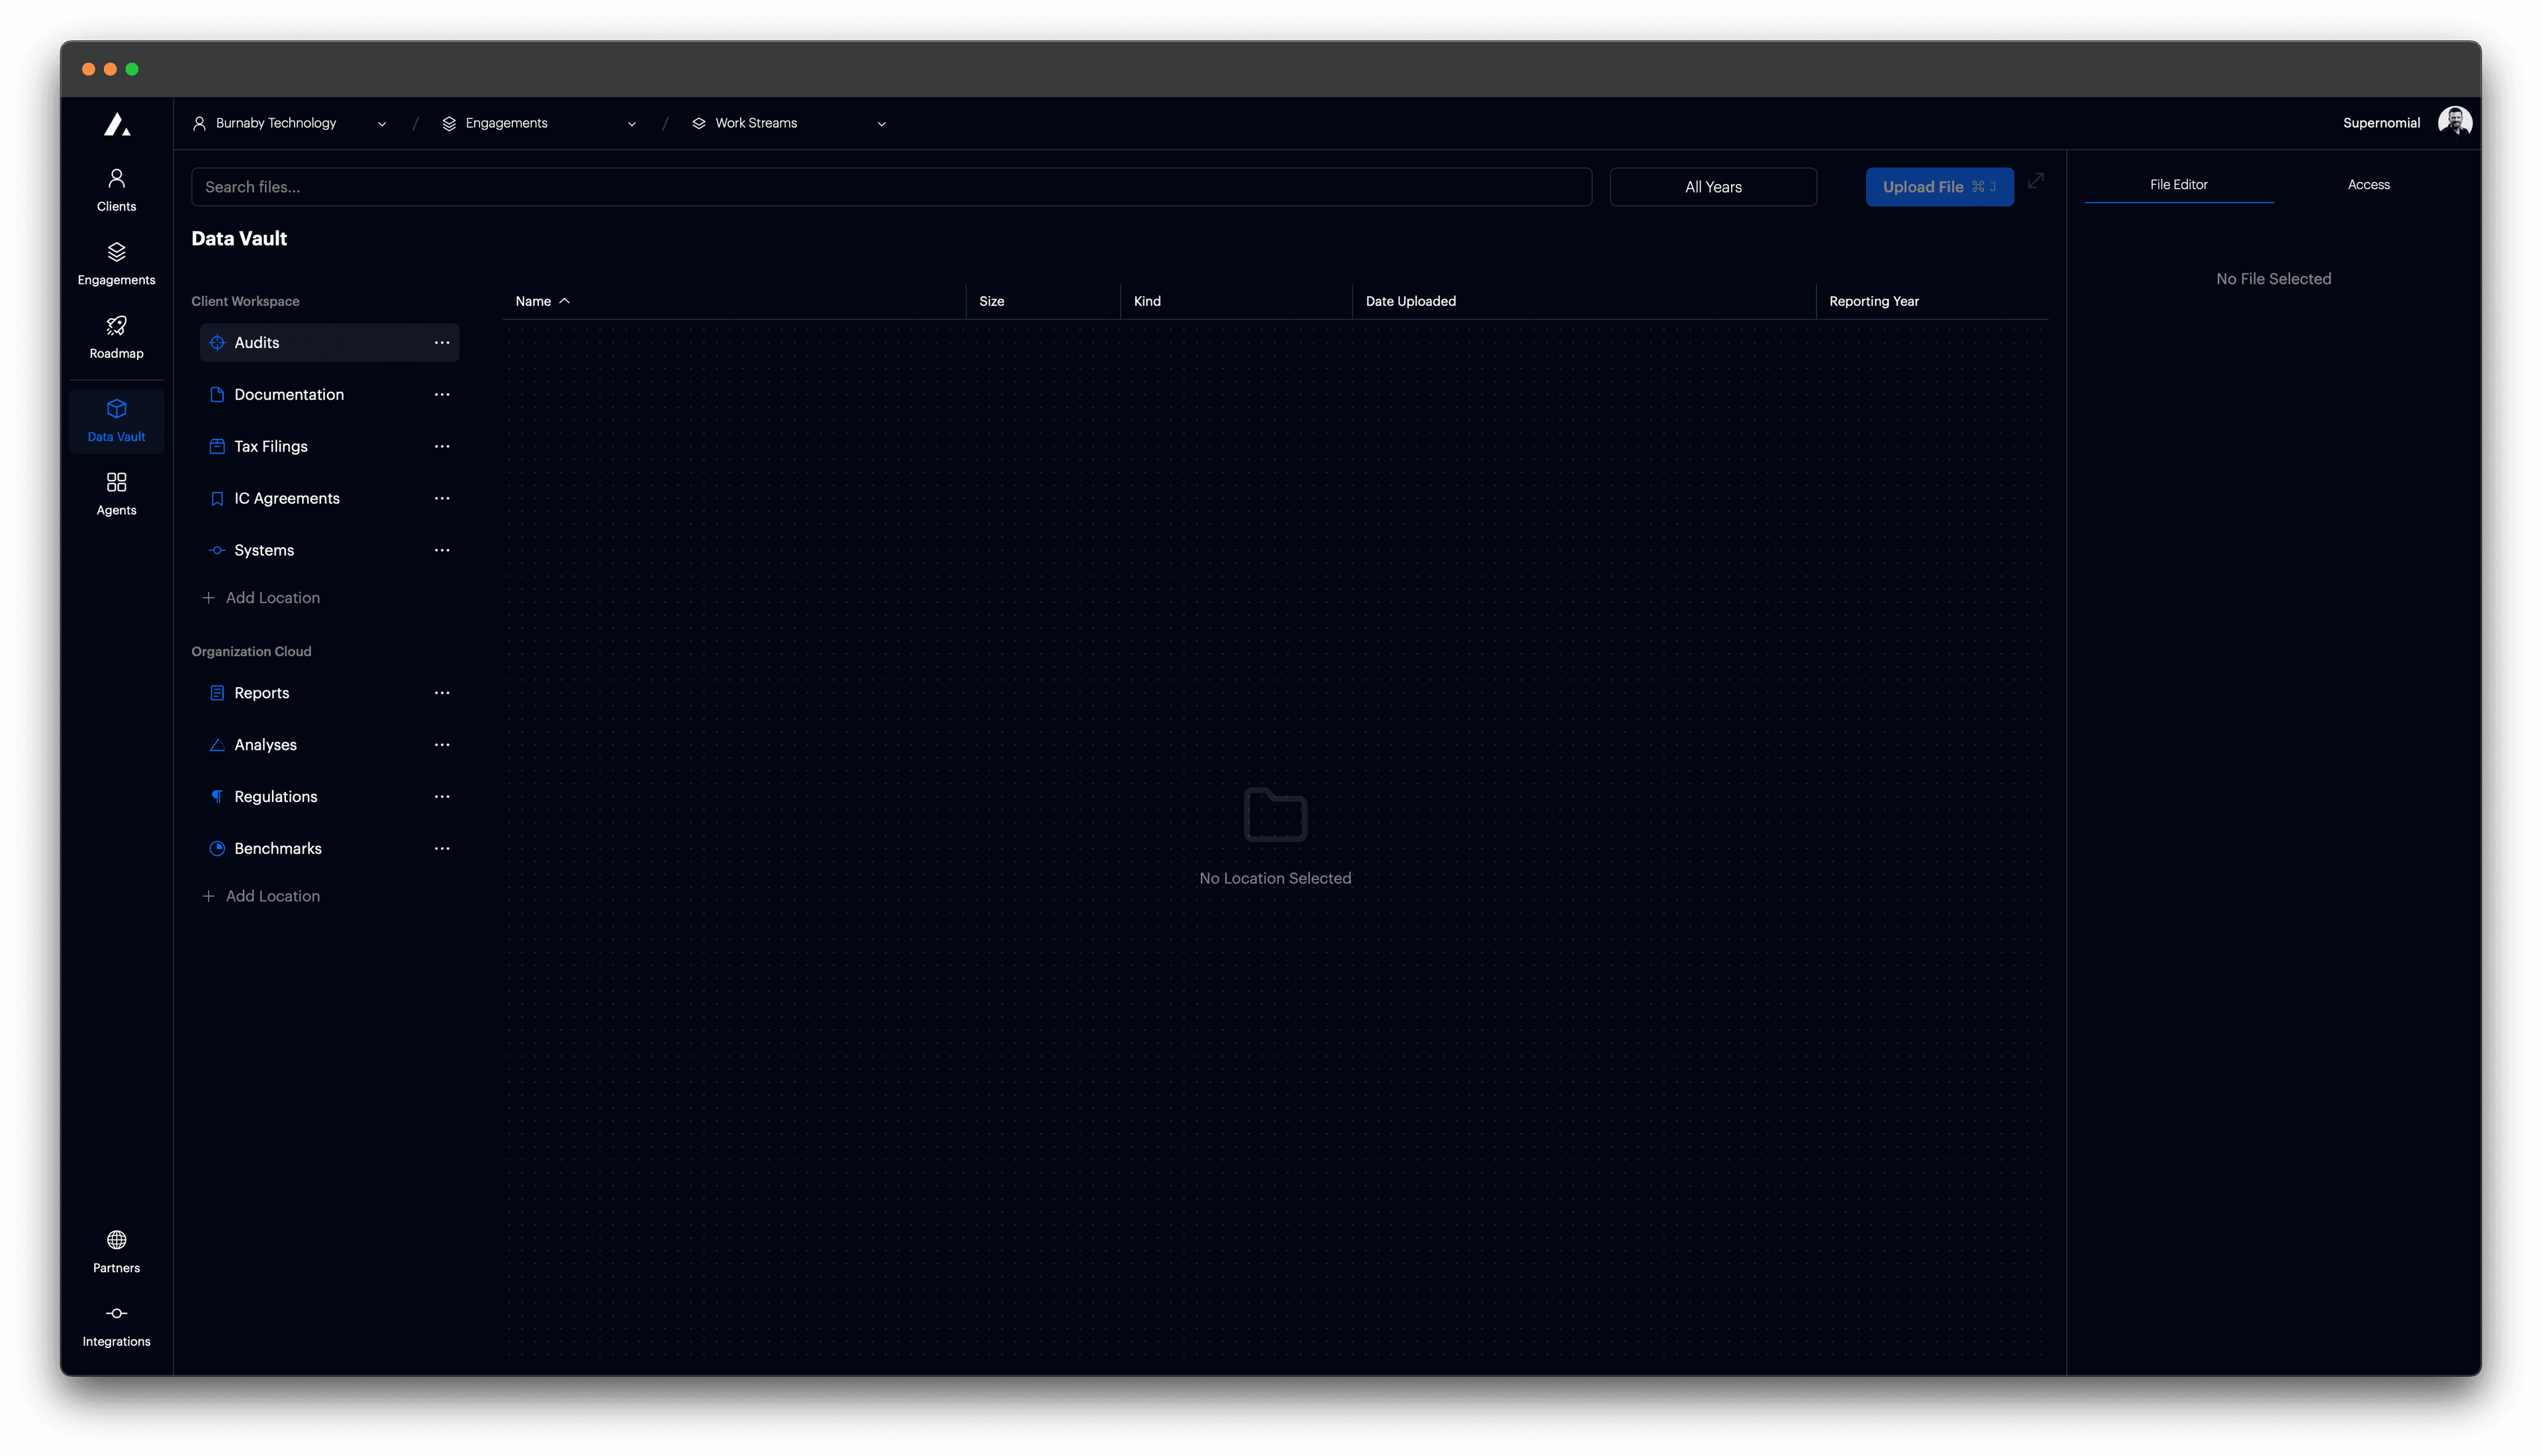Screen dimensions: 2542x1456
Task: Open the Partners section
Action: point(116,1250)
